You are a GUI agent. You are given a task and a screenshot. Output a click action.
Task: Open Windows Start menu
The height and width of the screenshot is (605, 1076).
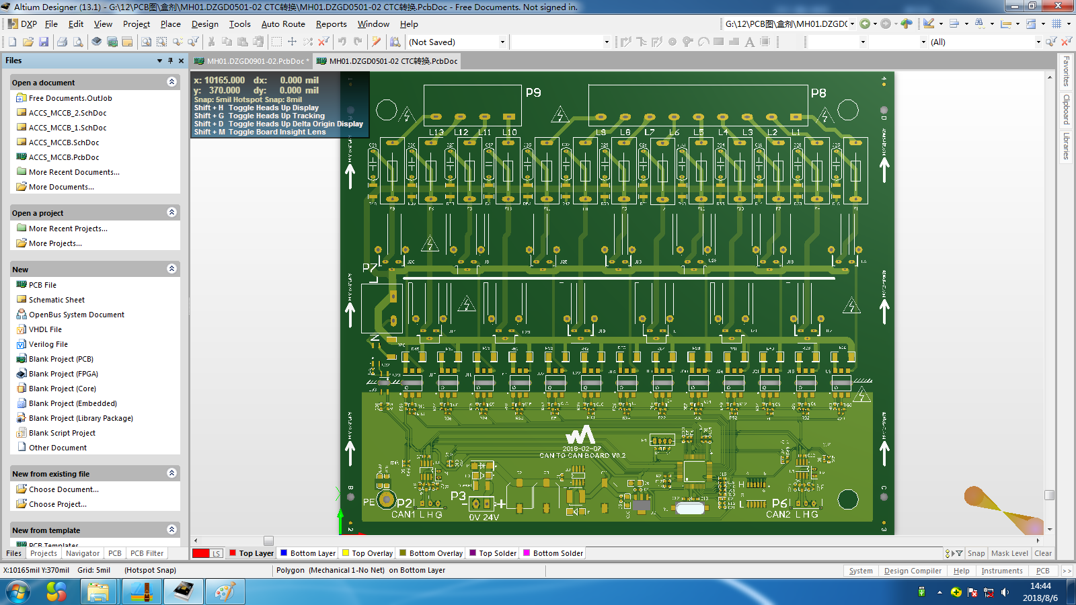click(x=18, y=592)
